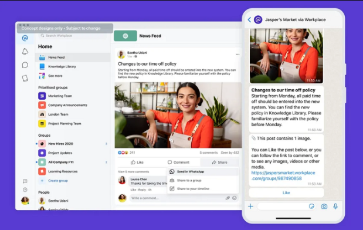
Task: Click Seetha Udani post author name
Action: [x=137, y=53]
